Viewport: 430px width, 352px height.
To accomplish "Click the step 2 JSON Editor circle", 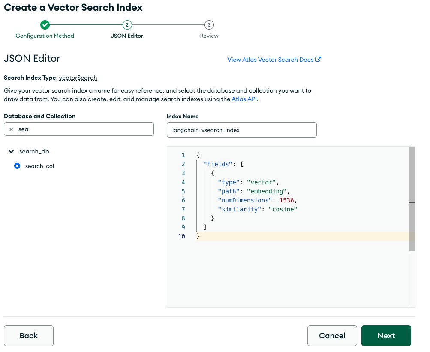I will point(127,25).
